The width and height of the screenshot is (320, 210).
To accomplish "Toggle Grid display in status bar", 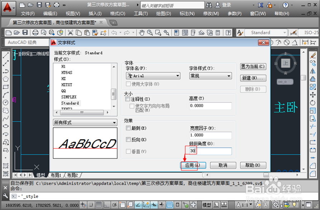I will [x=99, y=205].
